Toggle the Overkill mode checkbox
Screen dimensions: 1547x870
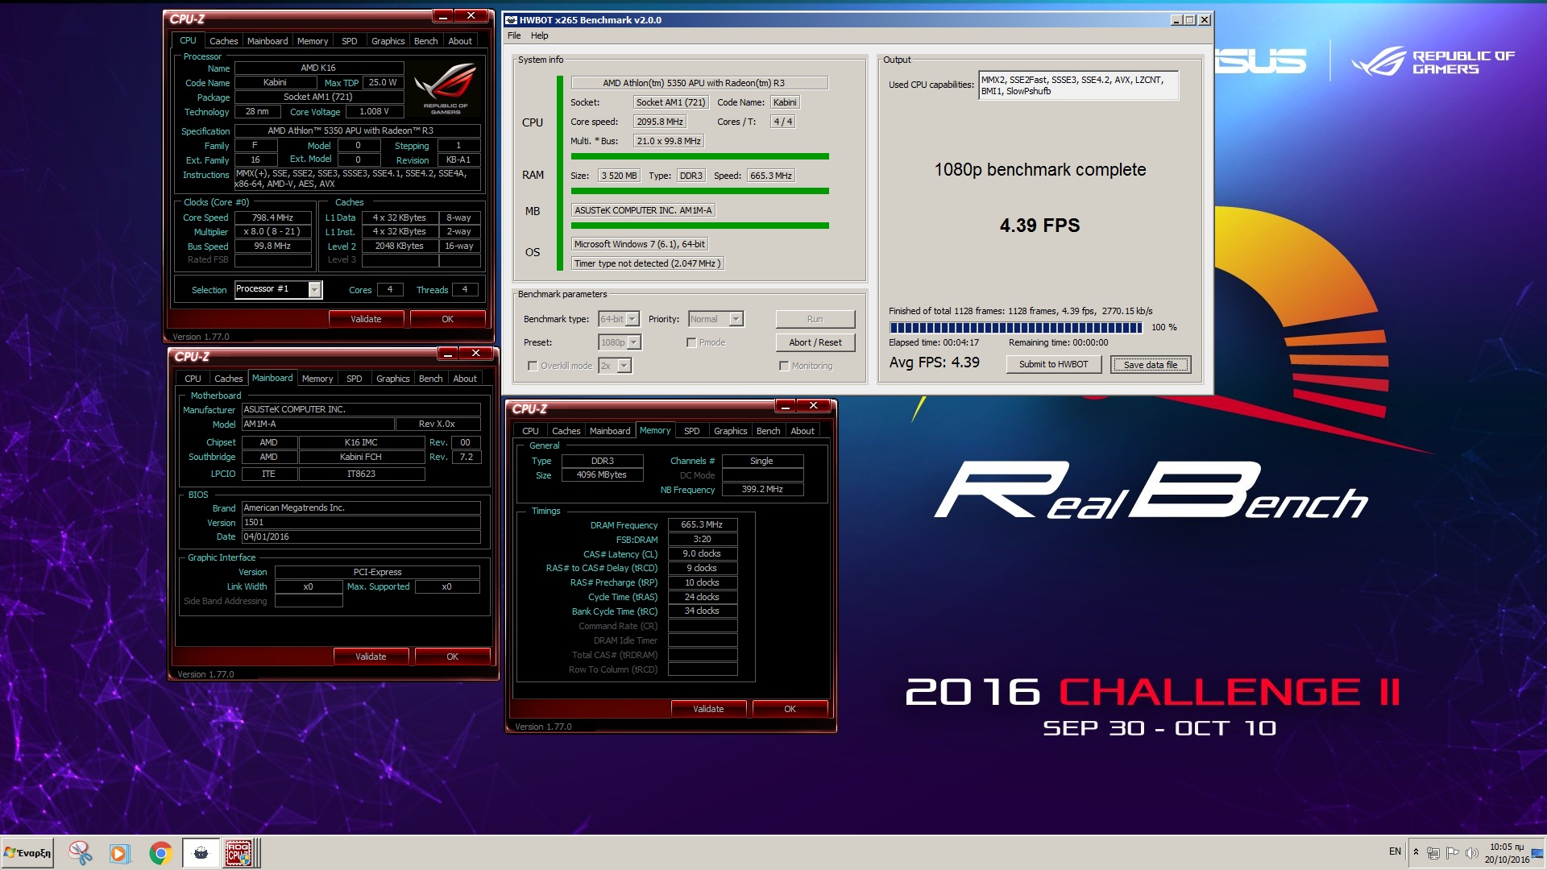pyautogui.click(x=533, y=366)
